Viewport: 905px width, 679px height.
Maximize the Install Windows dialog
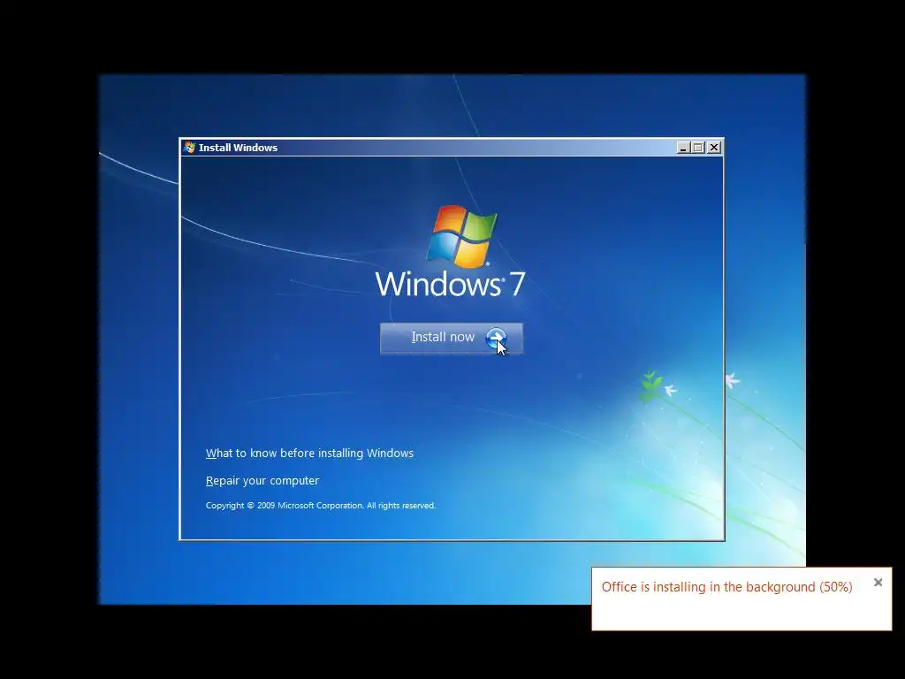pyautogui.click(x=698, y=148)
